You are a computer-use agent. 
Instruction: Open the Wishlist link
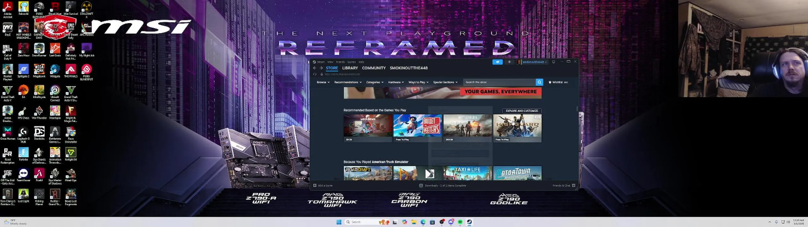point(558,82)
